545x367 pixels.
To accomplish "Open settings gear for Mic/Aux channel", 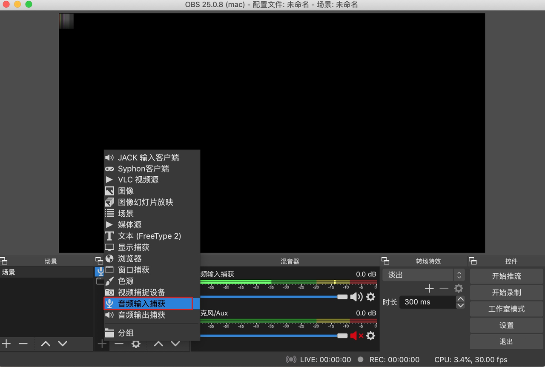I will [371, 335].
